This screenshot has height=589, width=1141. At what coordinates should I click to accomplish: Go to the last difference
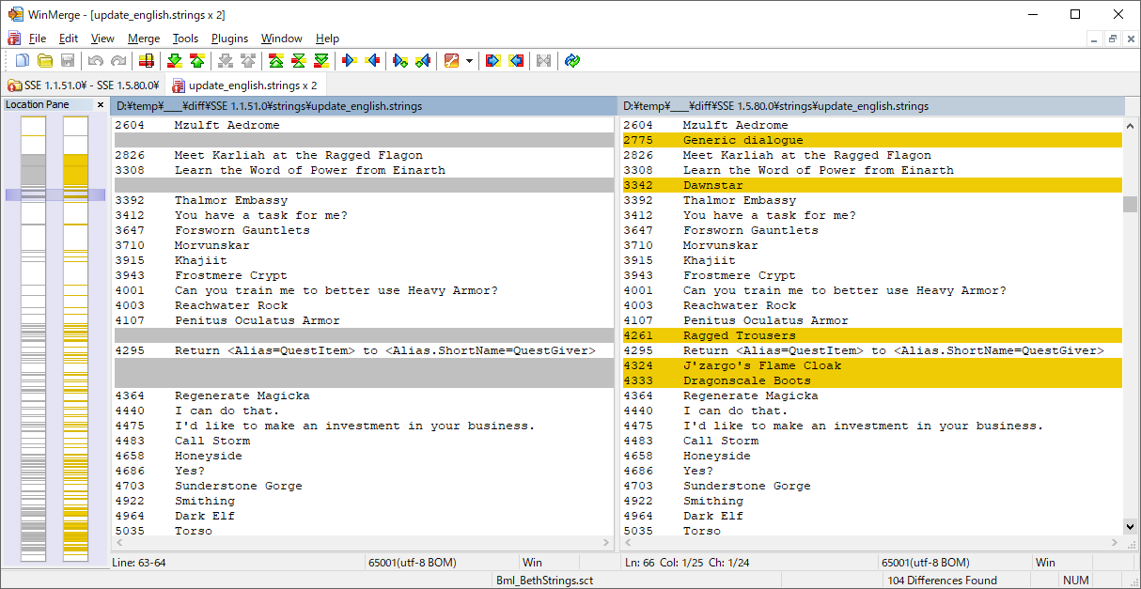[x=321, y=61]
